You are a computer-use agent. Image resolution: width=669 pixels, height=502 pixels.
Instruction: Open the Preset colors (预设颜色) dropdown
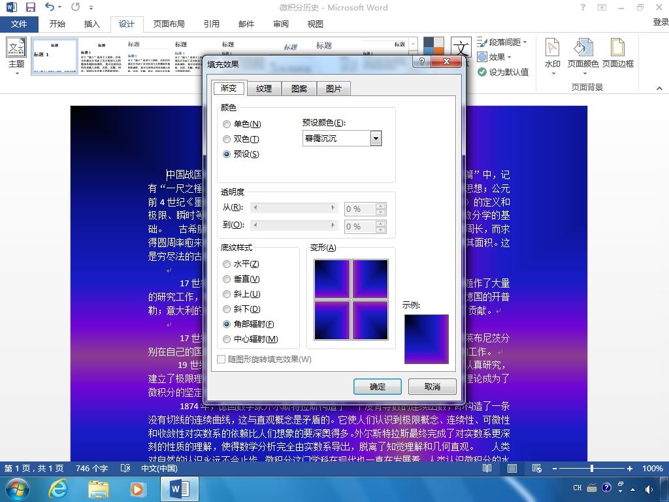376,139
